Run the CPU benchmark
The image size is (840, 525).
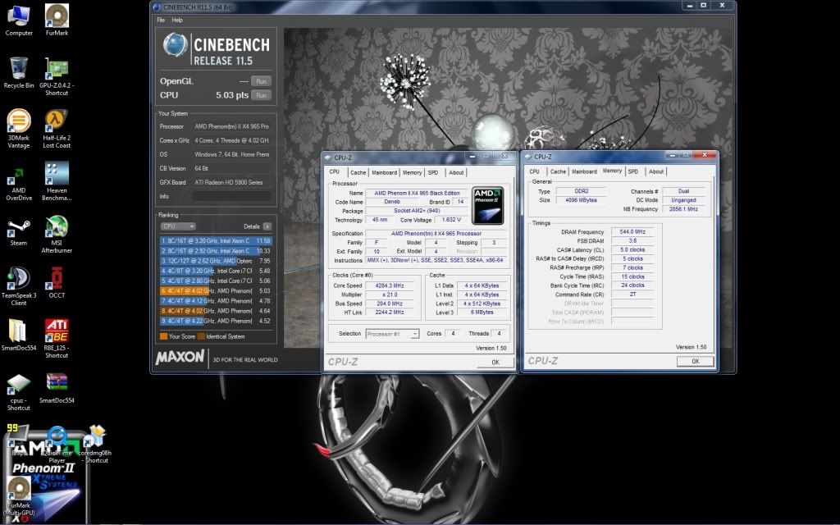click(261, 95)
